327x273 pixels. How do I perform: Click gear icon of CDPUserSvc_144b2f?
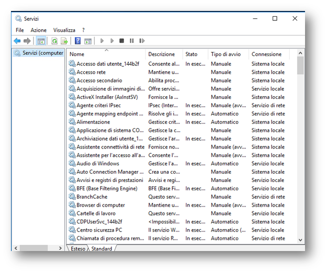pos(72,222)
